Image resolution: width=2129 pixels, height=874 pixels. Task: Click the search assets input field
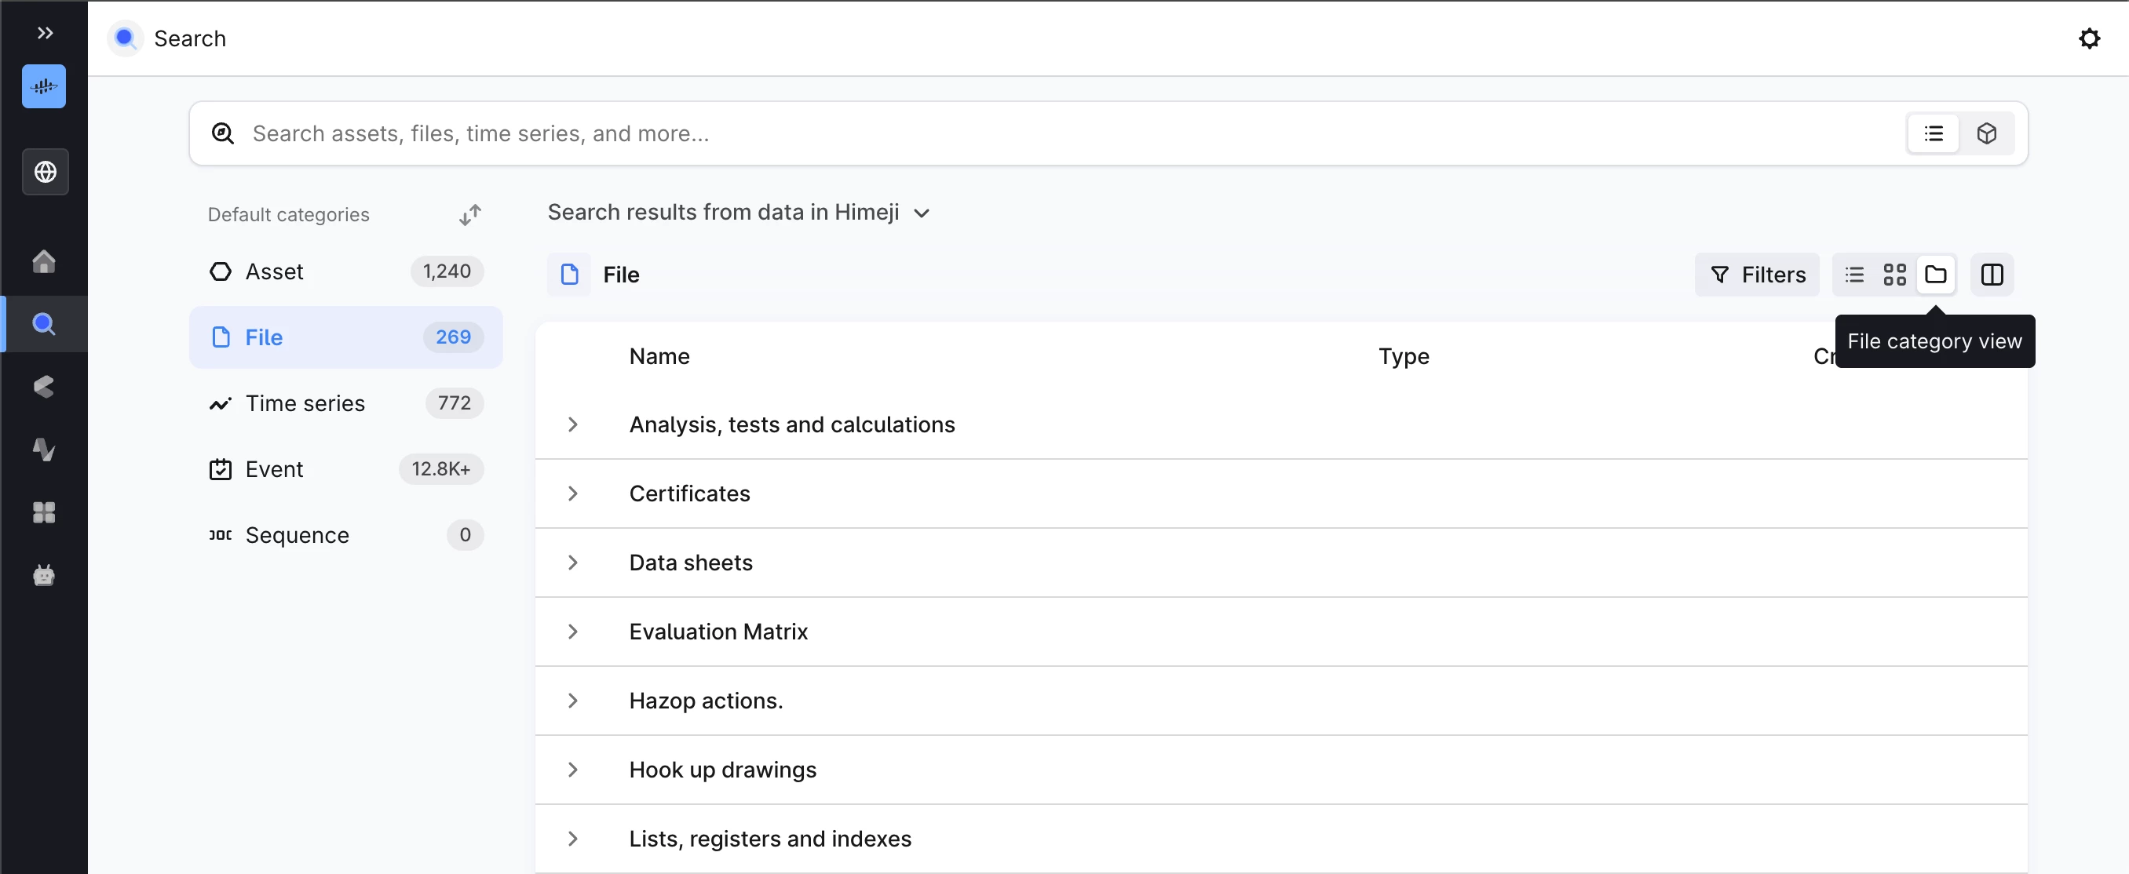click(x=991, y=134)
